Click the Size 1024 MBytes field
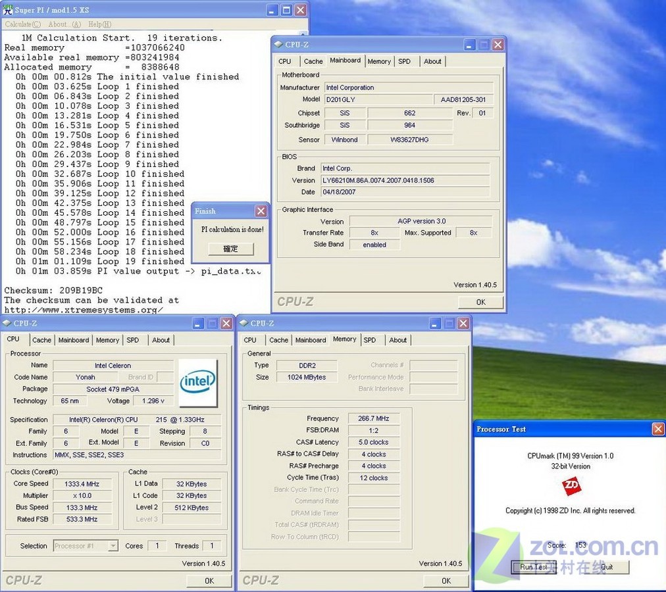Viewport: 666px width, 592px height. 307,377
